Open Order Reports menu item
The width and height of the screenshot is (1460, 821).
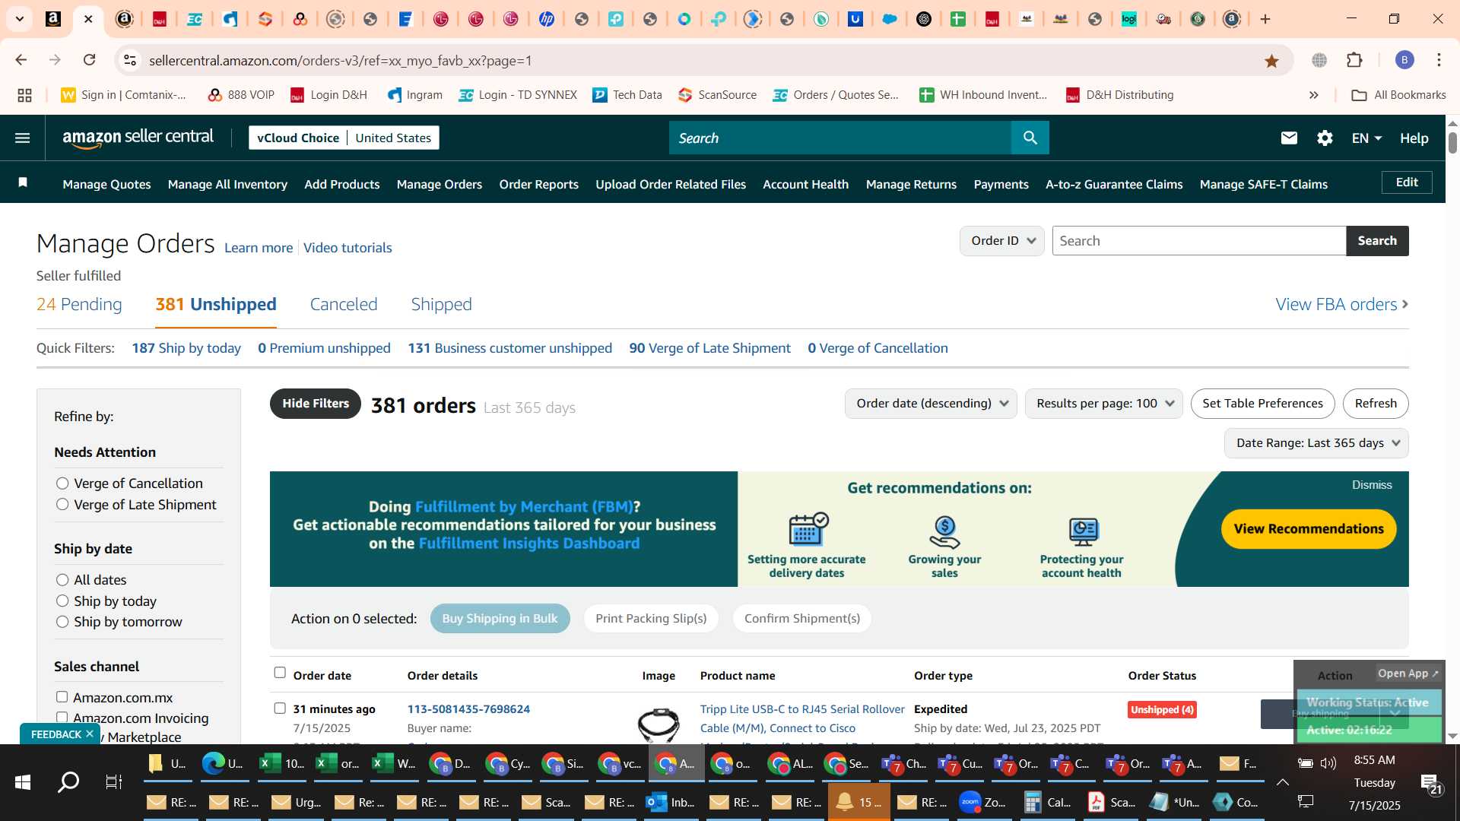click(538, 184)
